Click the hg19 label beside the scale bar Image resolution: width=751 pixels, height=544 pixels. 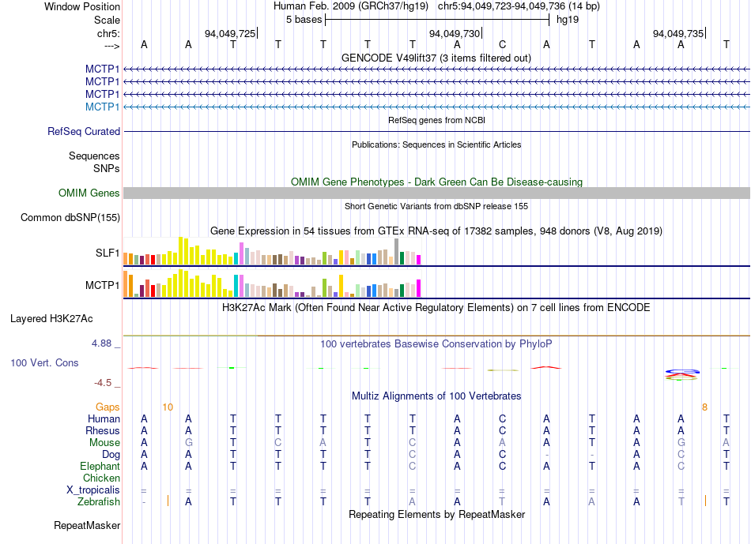click(x=568, y=20)
